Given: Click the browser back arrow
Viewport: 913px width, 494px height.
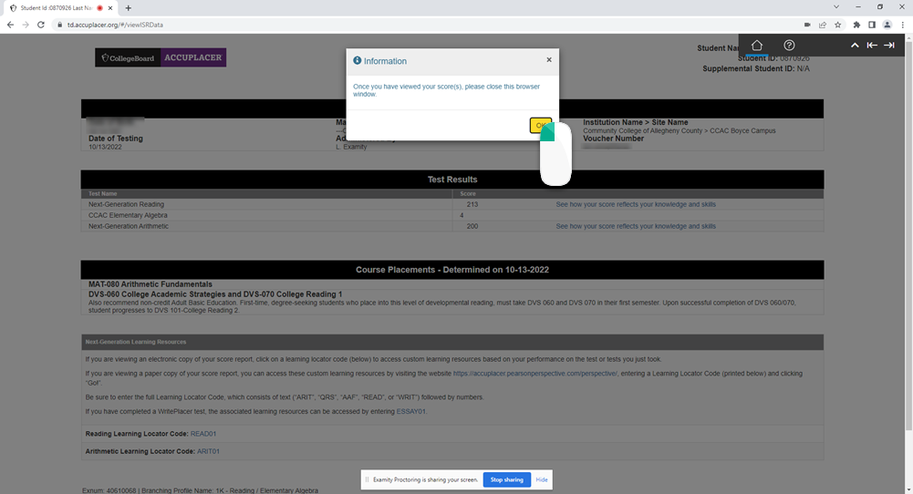Looking at the screenshot, I should (x=10, y=25).
